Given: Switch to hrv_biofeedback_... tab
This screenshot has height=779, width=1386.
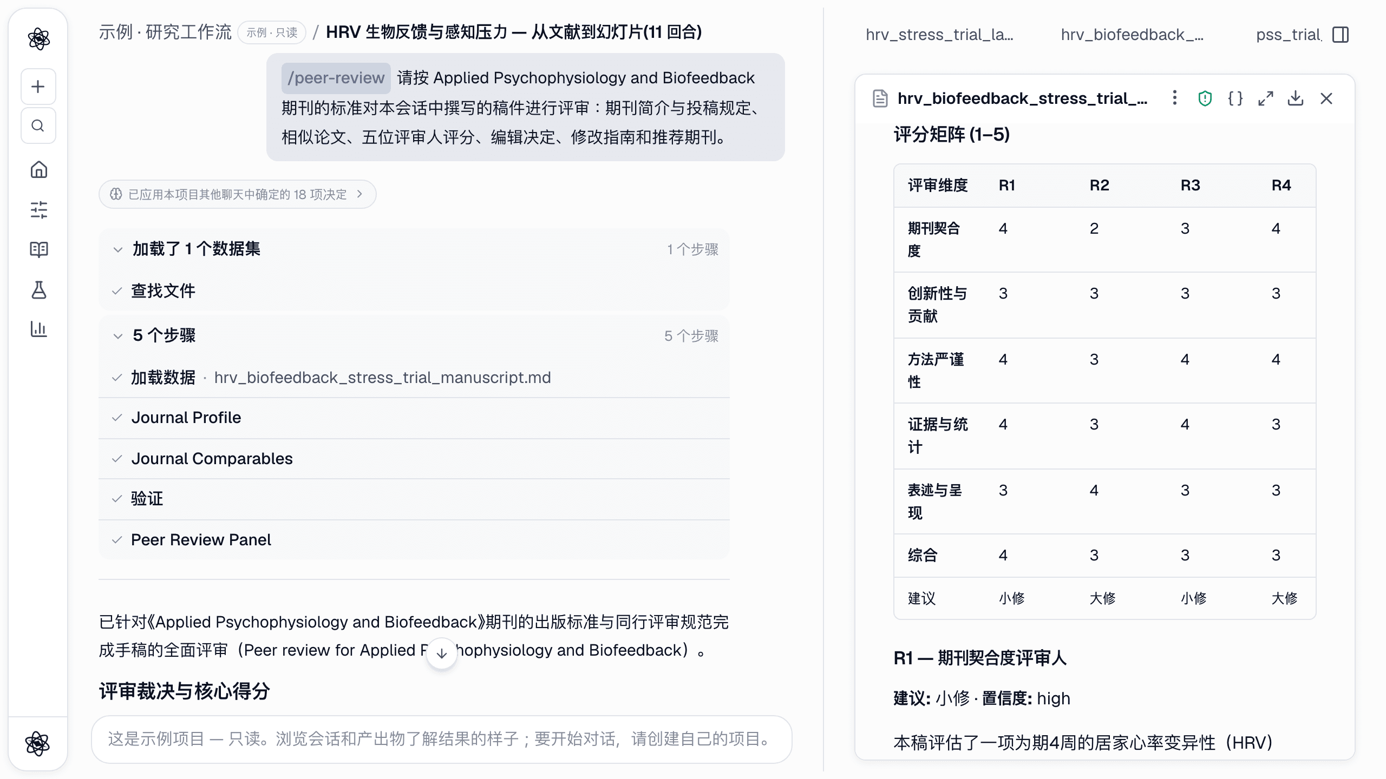Looking at the screenshot, I should point(1132,35).
